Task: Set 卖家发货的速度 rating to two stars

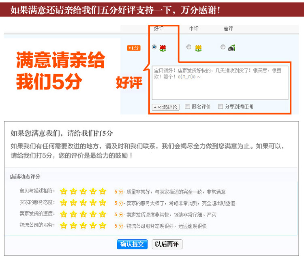Action: click(73, 214)
